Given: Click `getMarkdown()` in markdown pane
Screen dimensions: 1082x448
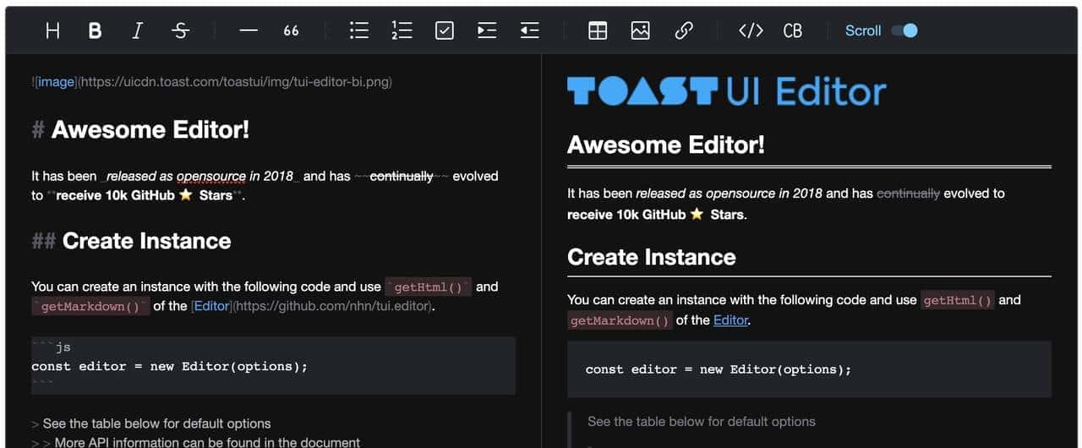Looking at the screenshot, I should [x=90, y=306].
